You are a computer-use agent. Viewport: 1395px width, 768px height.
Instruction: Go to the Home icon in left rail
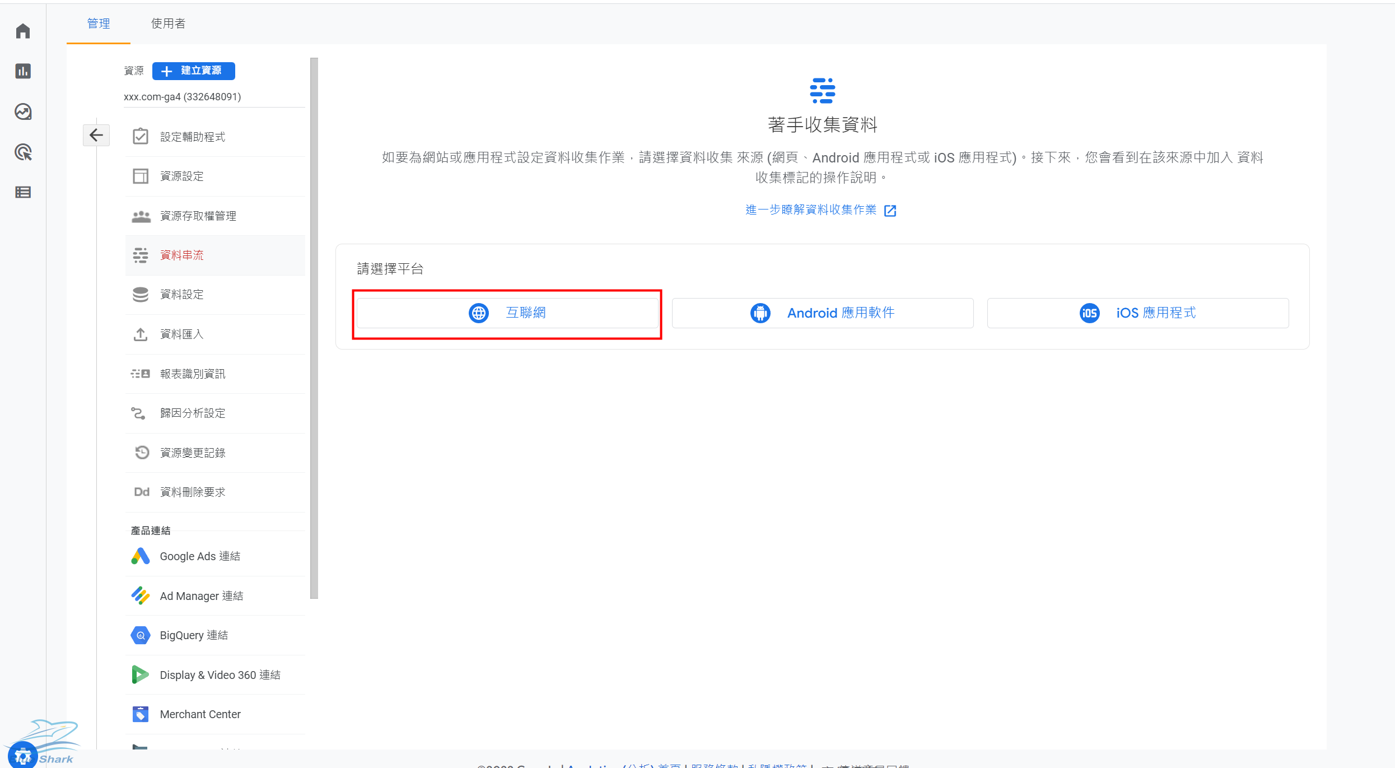click(x=23, y=31)
